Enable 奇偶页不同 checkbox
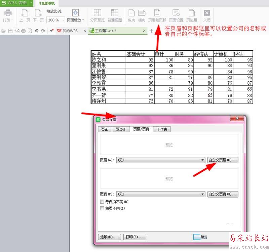269x252 pixels. (102, 202)
